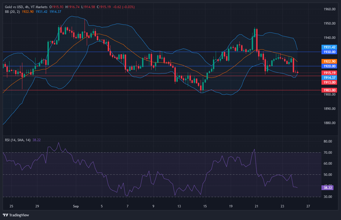Click the 1960.00 mark on price scale
The image size is (341, 220).
[x=329, y=9]
